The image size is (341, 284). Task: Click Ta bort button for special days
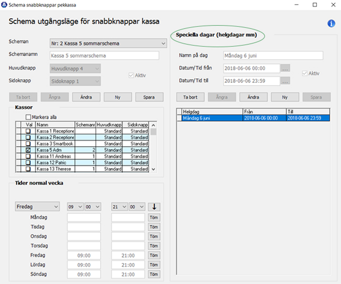(x=190, y=97)
